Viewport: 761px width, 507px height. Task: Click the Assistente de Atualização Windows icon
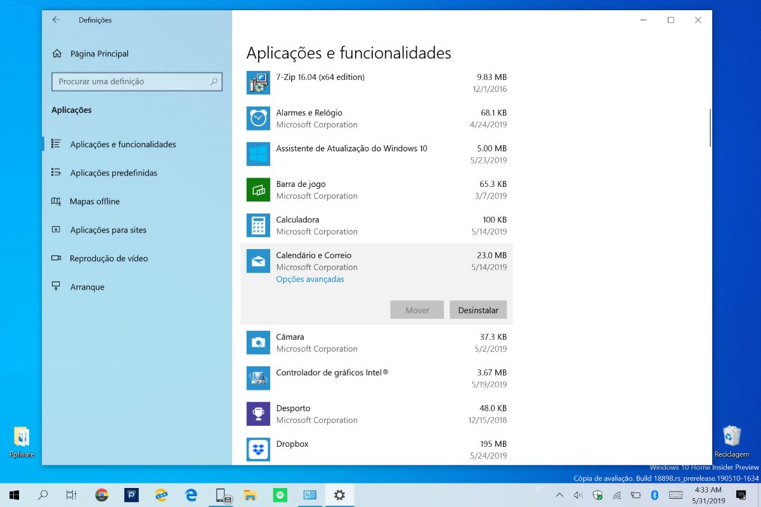pyautogui.click(x=258, y=154)
